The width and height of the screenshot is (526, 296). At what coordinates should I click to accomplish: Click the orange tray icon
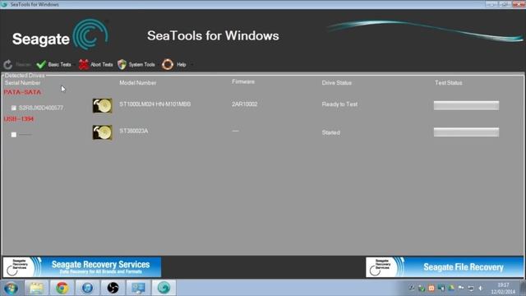coord(431,288)
